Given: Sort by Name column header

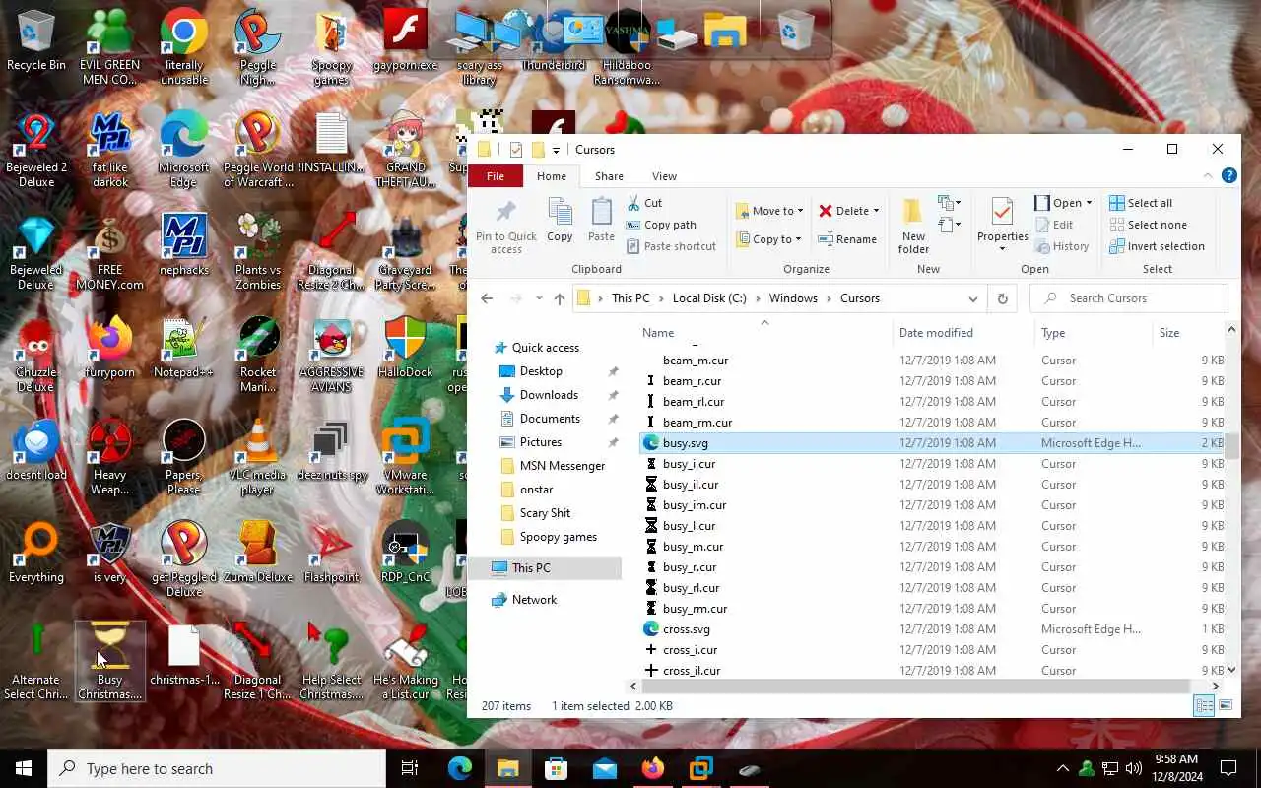Looking at the screenshot, I should 764,333.
